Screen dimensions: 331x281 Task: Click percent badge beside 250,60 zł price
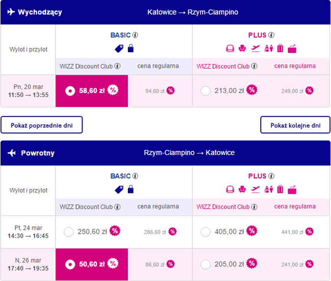tap(115, 231)
